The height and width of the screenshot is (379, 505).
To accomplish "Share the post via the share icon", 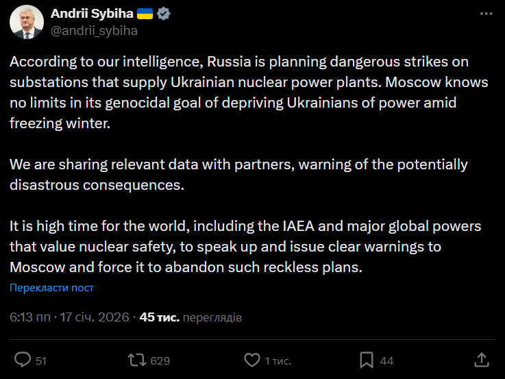I will [x=482, y=359].
